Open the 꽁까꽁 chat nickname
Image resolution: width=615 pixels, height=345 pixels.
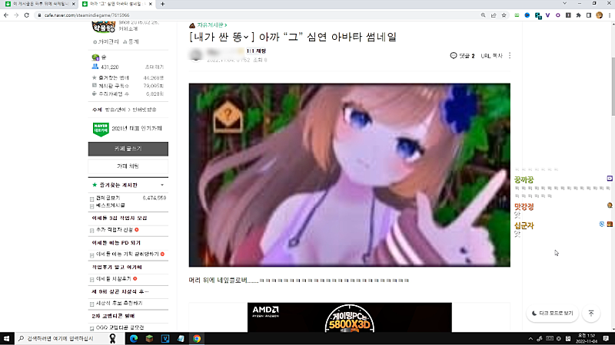[x=524, y=180]
